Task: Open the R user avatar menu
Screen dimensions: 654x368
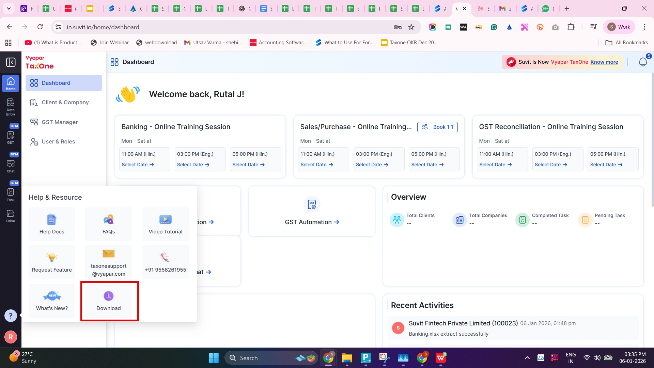Action: click(x=11, y=337)
